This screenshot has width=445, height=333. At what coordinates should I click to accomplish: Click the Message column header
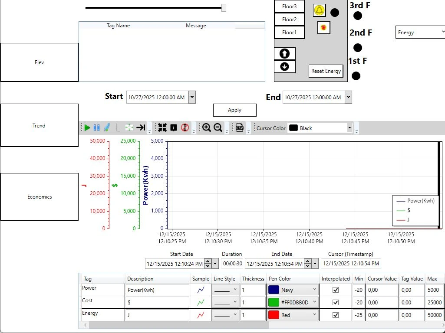click(196, 26)
